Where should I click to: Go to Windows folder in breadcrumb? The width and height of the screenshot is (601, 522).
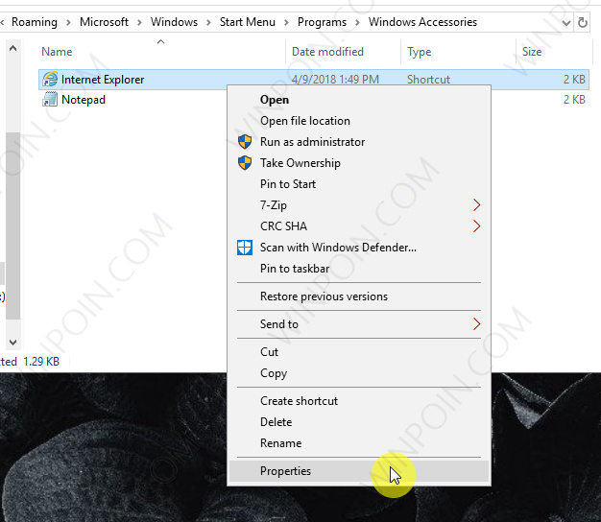tap(174, 22)
